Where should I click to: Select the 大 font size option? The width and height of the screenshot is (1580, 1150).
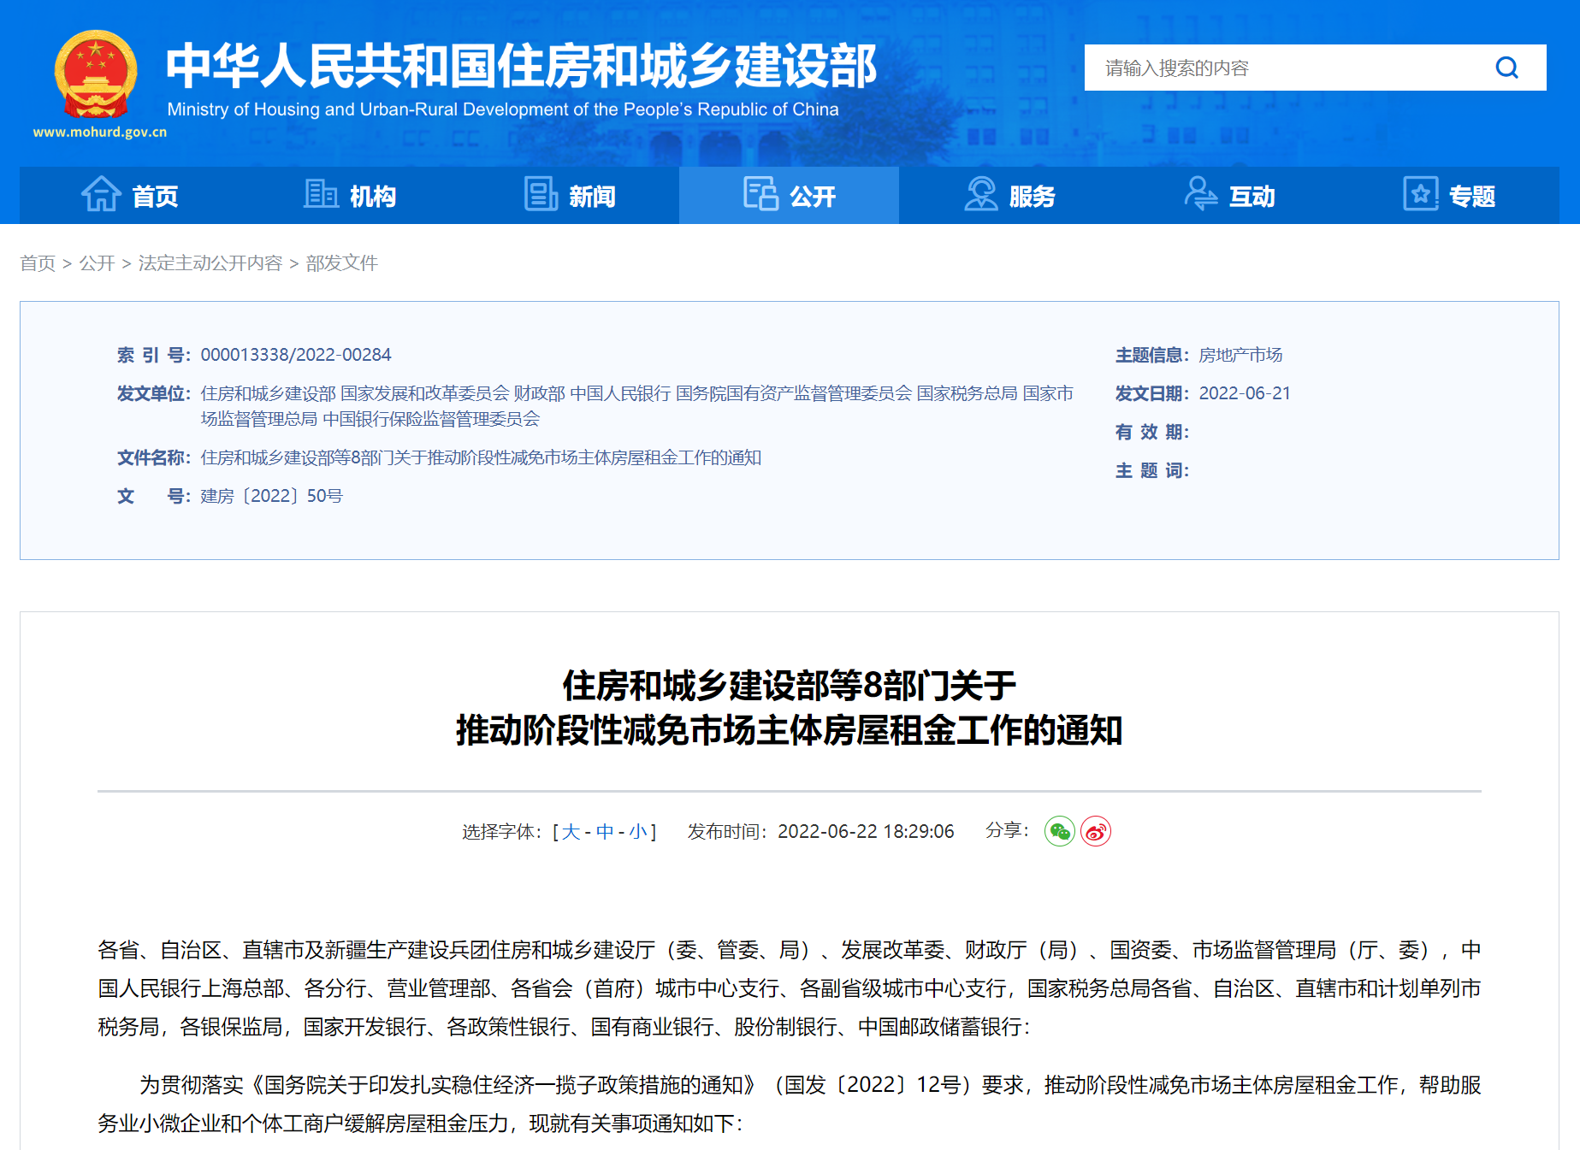[x=571, y=830]
